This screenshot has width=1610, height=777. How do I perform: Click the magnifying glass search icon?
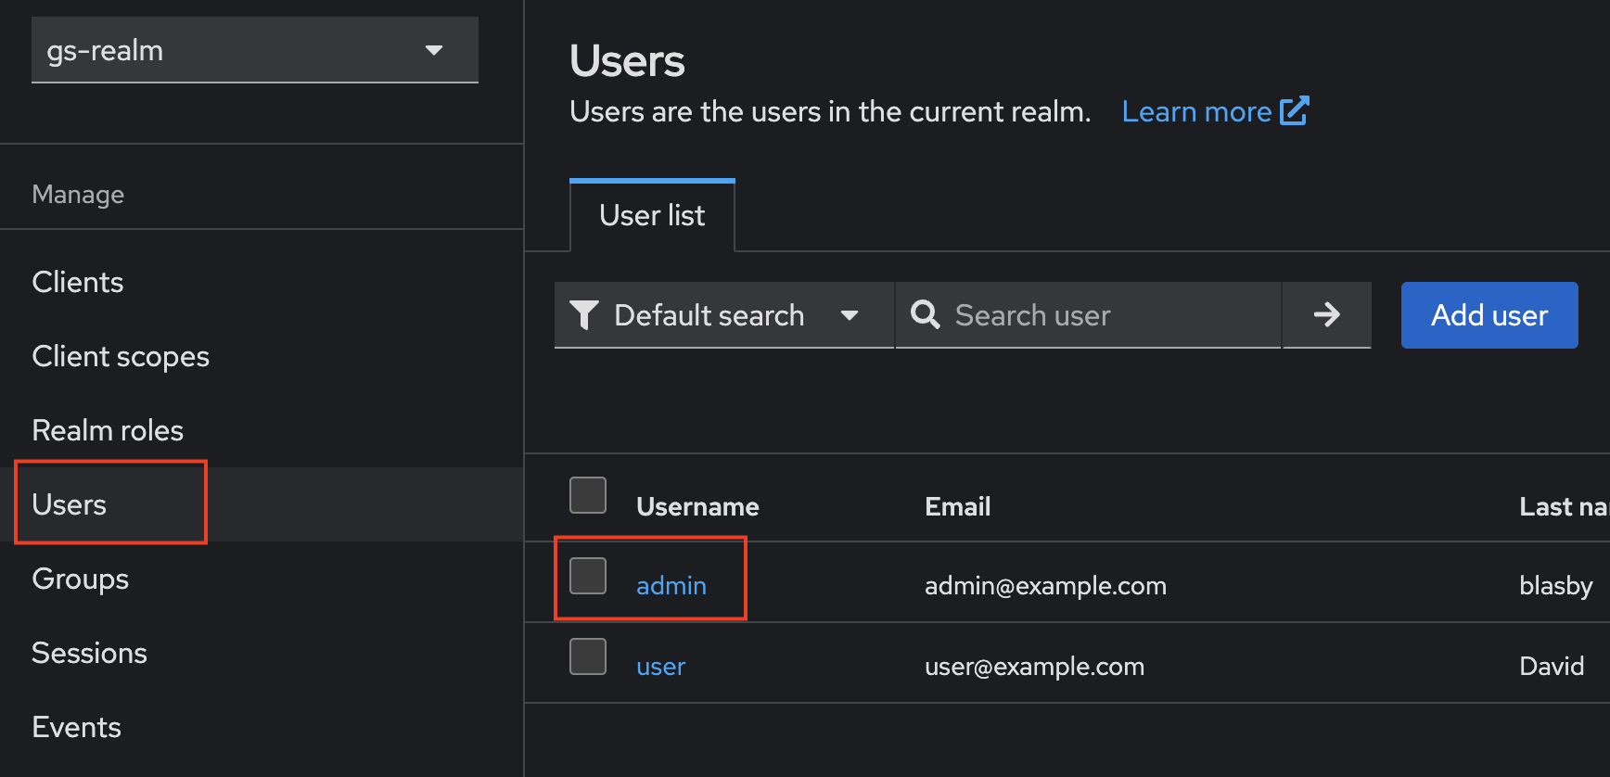pyautogui.click(x=925, y=315)
